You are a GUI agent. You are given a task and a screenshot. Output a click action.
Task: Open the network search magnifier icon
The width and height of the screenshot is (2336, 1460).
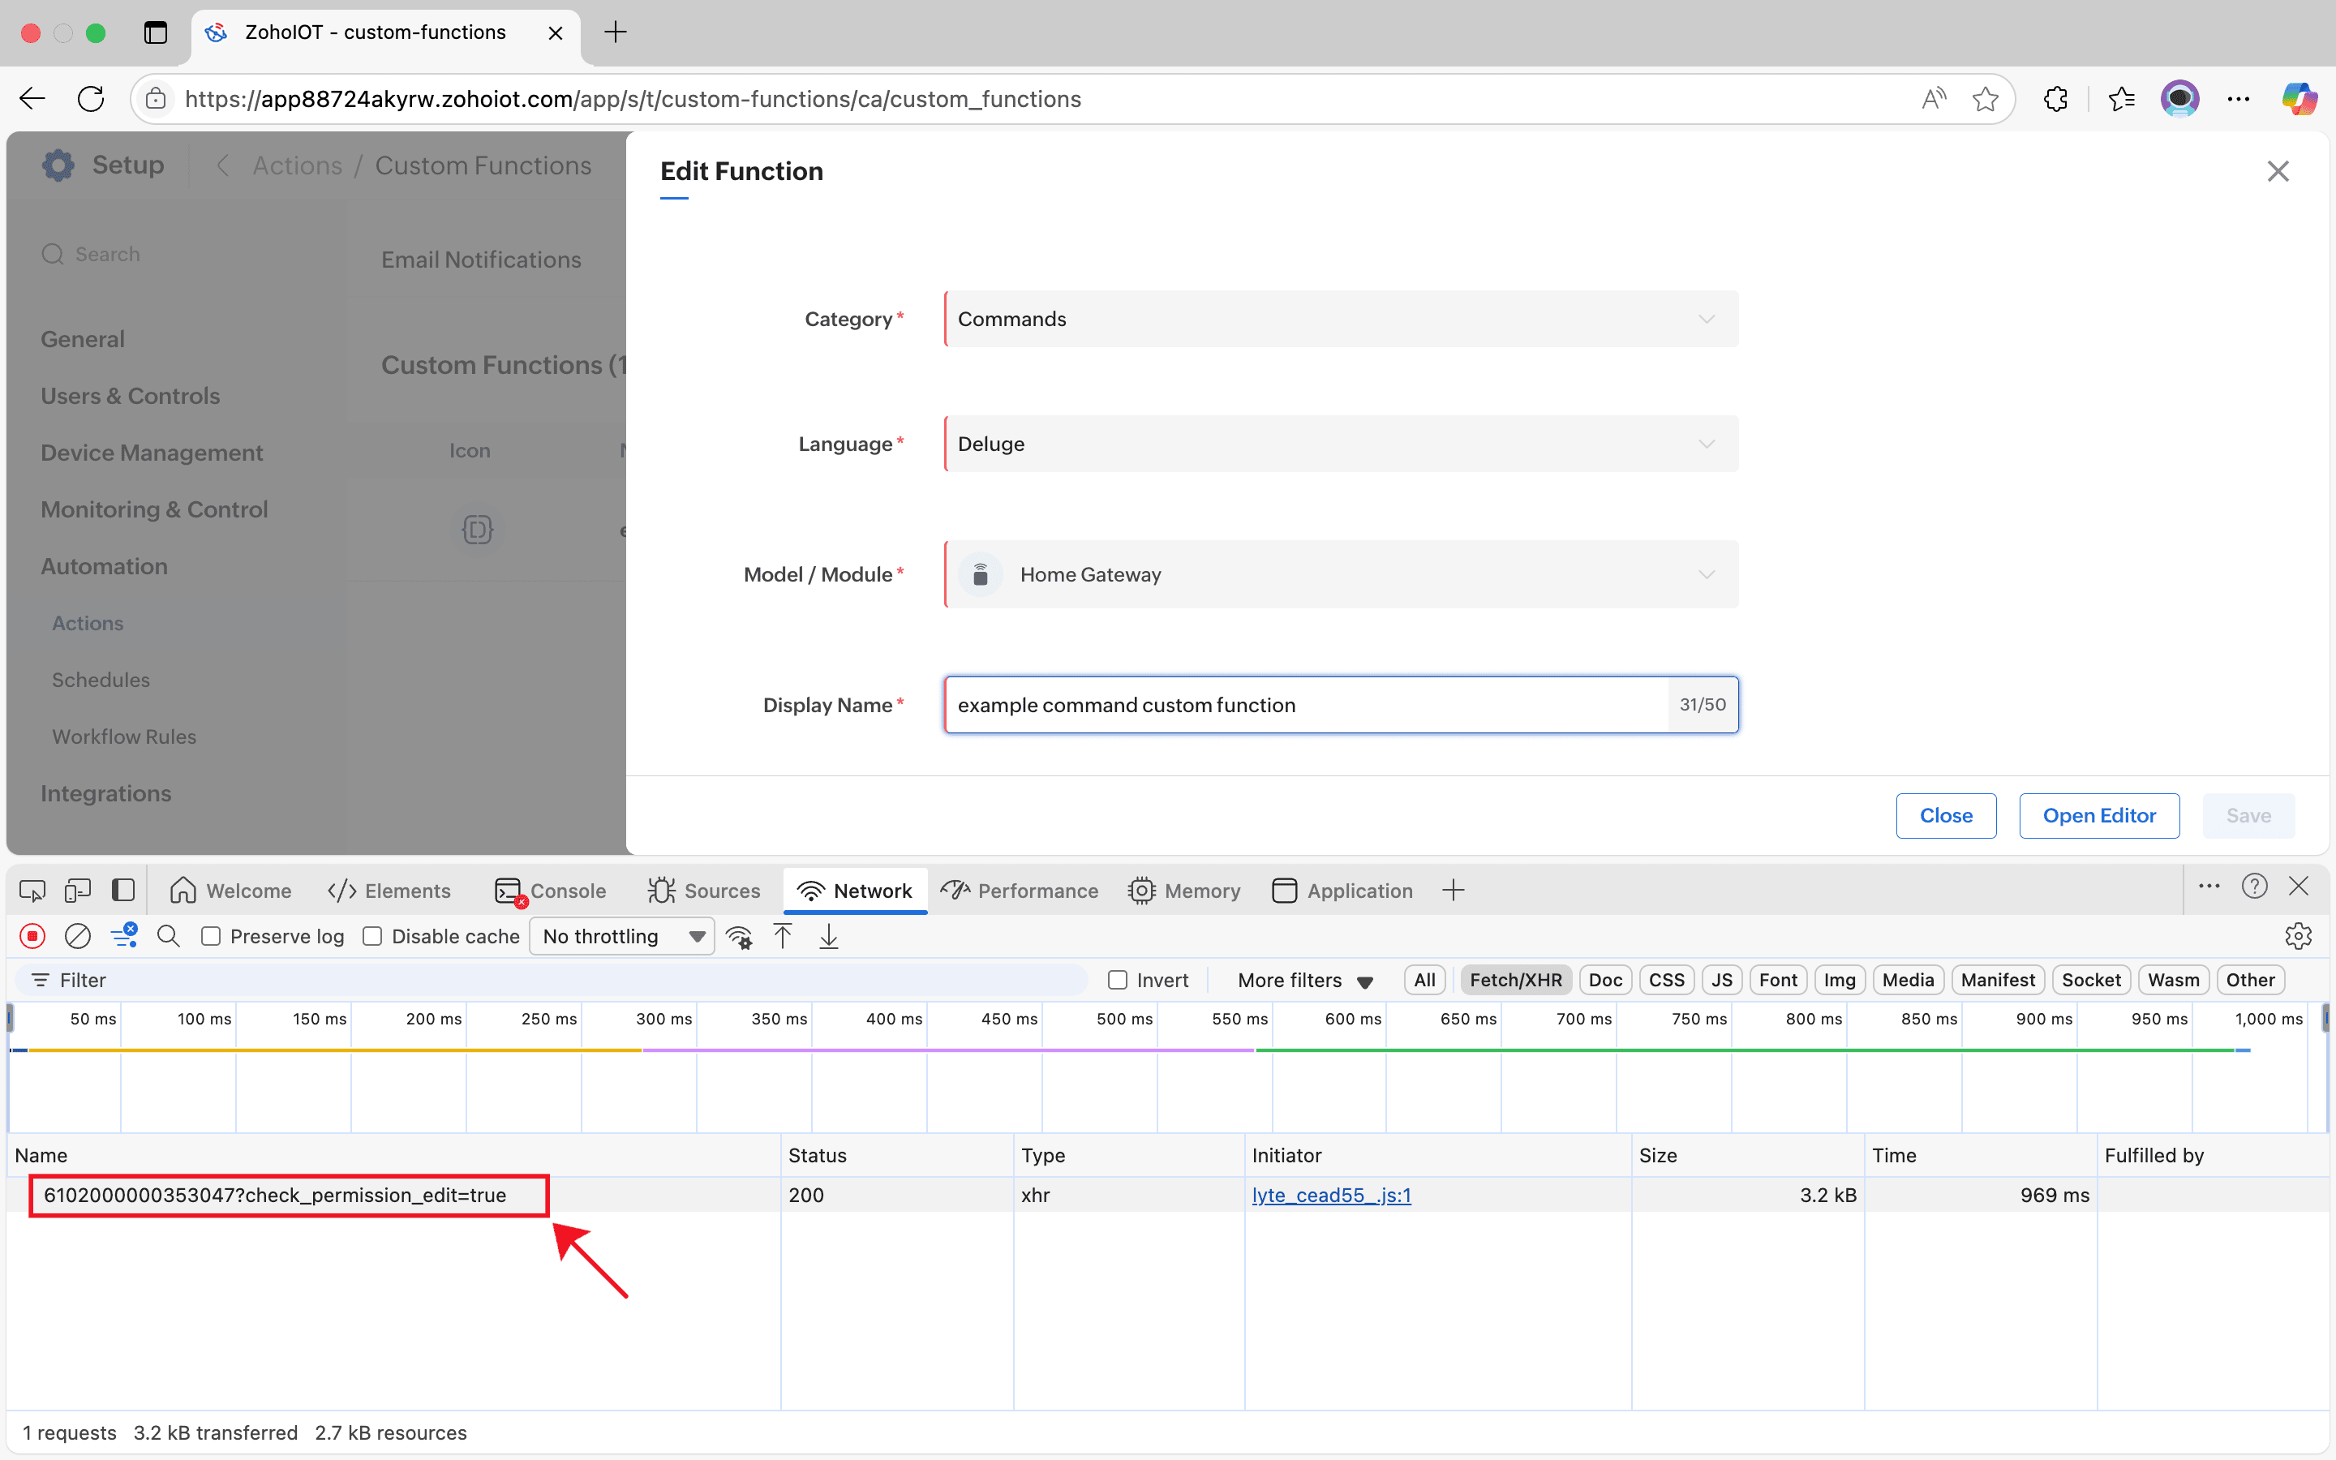click(168, 936)
